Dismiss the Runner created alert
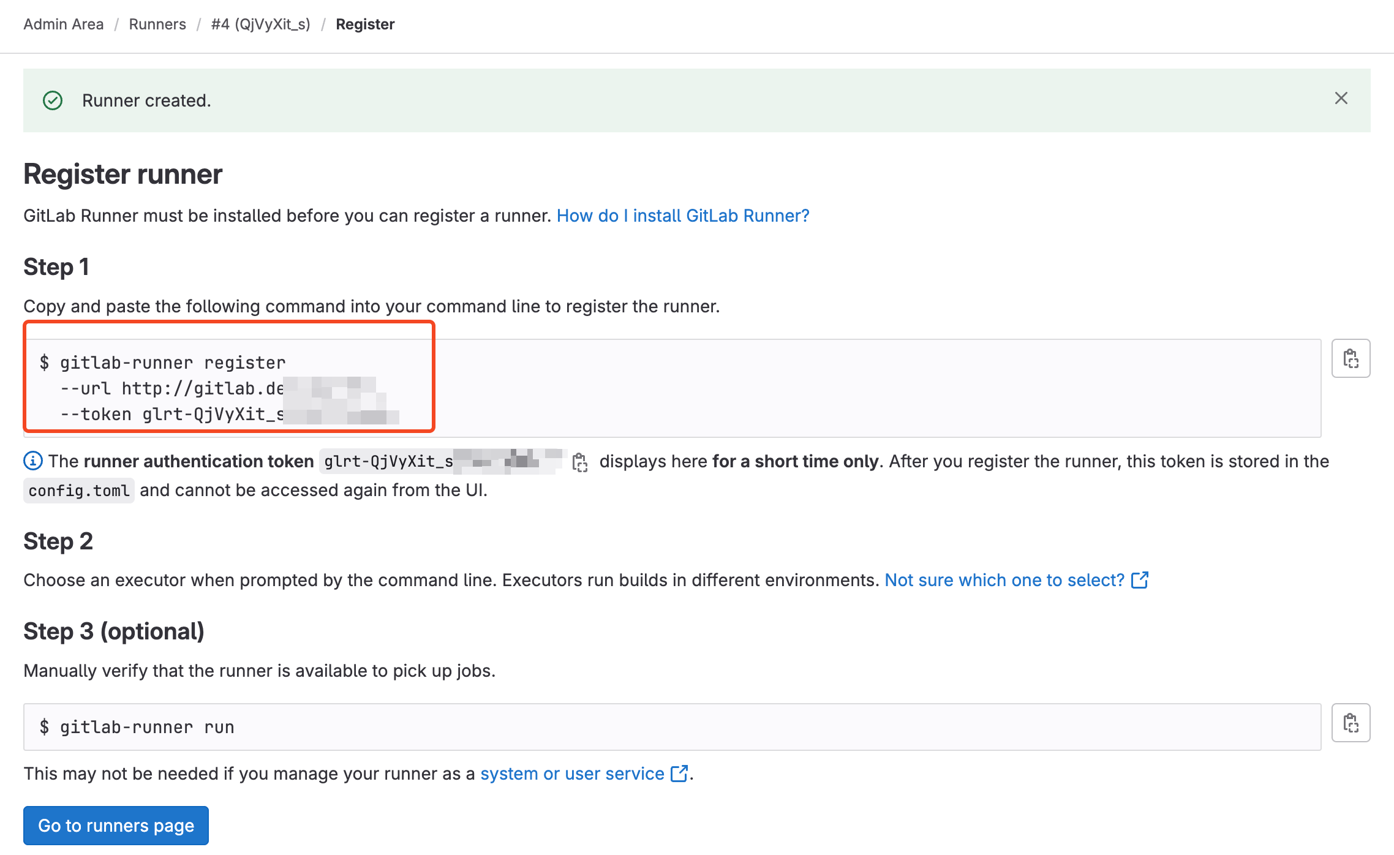Image resolution: width=1394 pixels, height=855 pixels. point(1341,99)
